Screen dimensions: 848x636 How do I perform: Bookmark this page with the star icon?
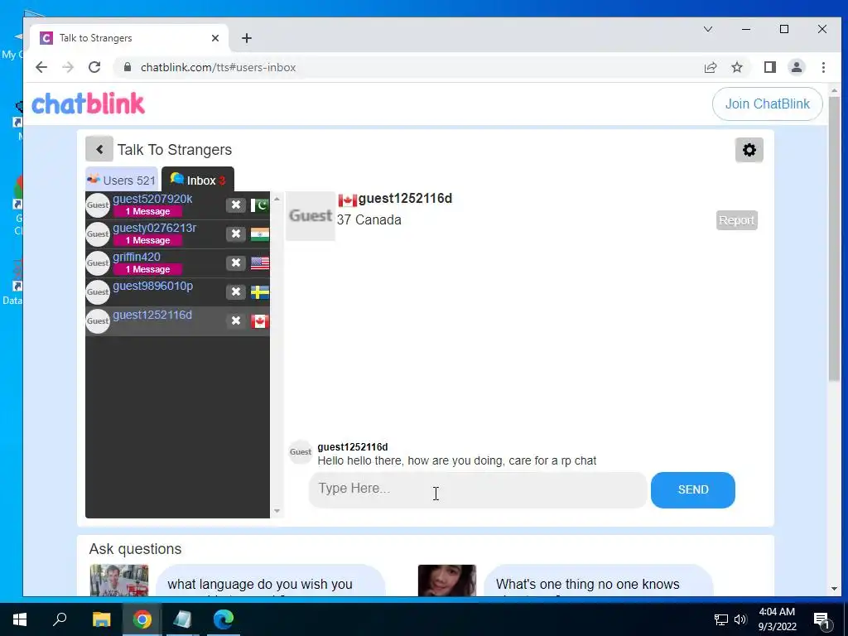(736, 67)
